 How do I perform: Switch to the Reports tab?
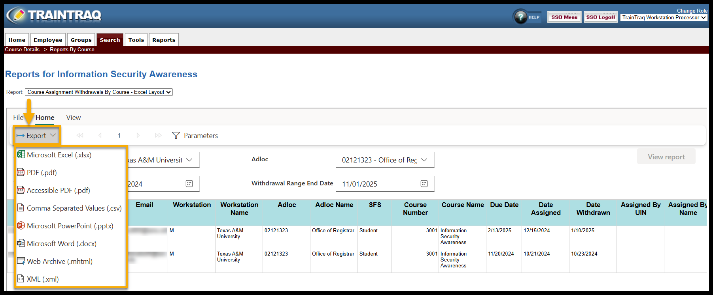(163, 40)
